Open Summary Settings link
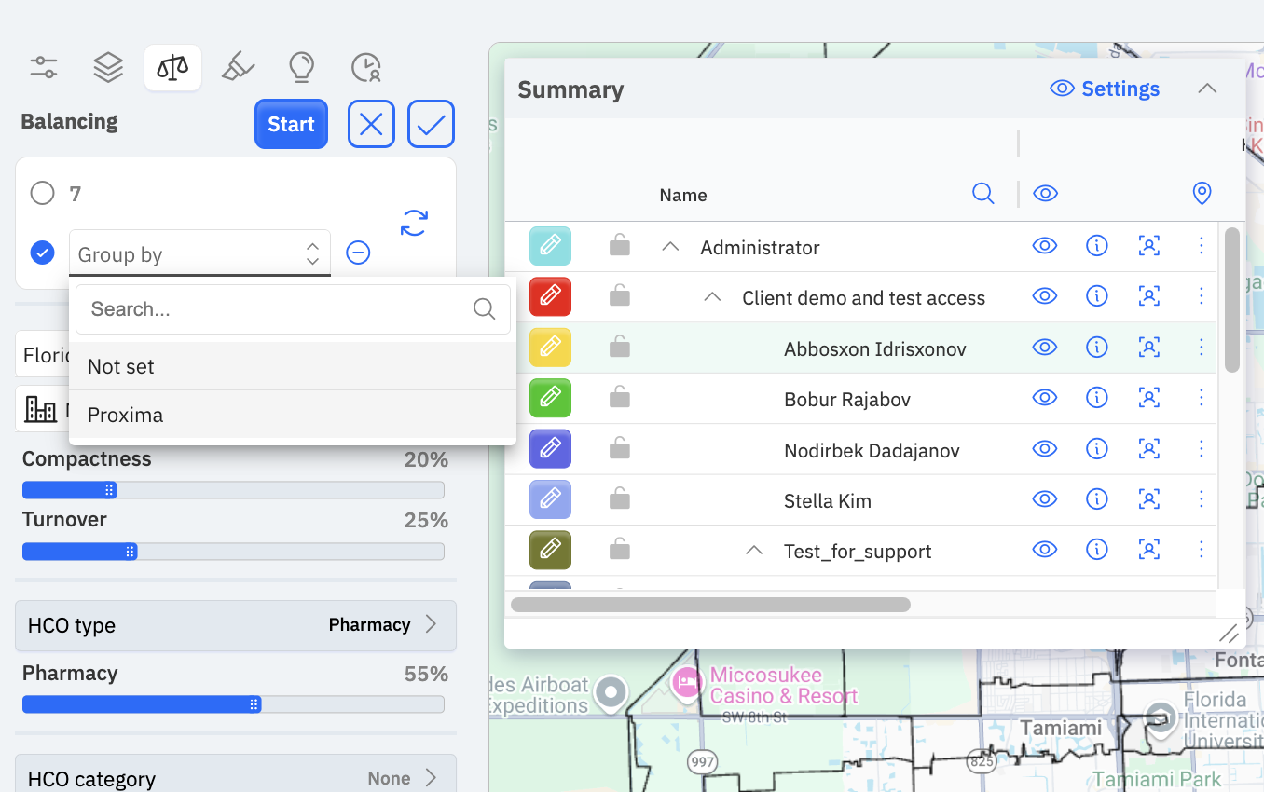 [x=1105, y=89]
